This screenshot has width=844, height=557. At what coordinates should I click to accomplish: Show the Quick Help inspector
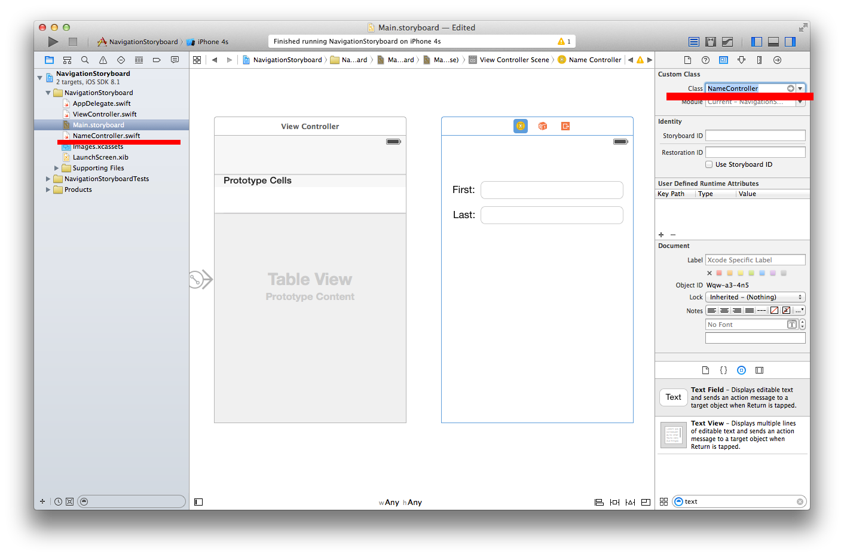coord(705,60)
